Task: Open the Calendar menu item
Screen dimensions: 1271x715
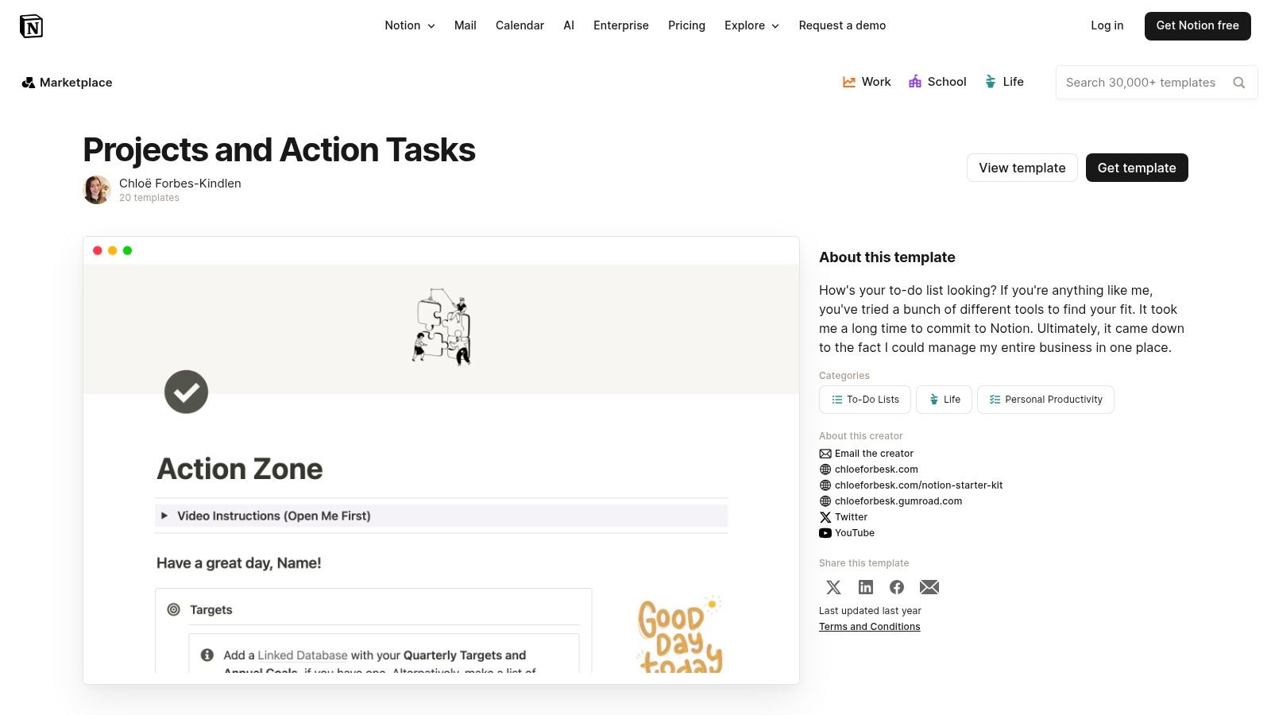Action: click(x=520, y=25)
